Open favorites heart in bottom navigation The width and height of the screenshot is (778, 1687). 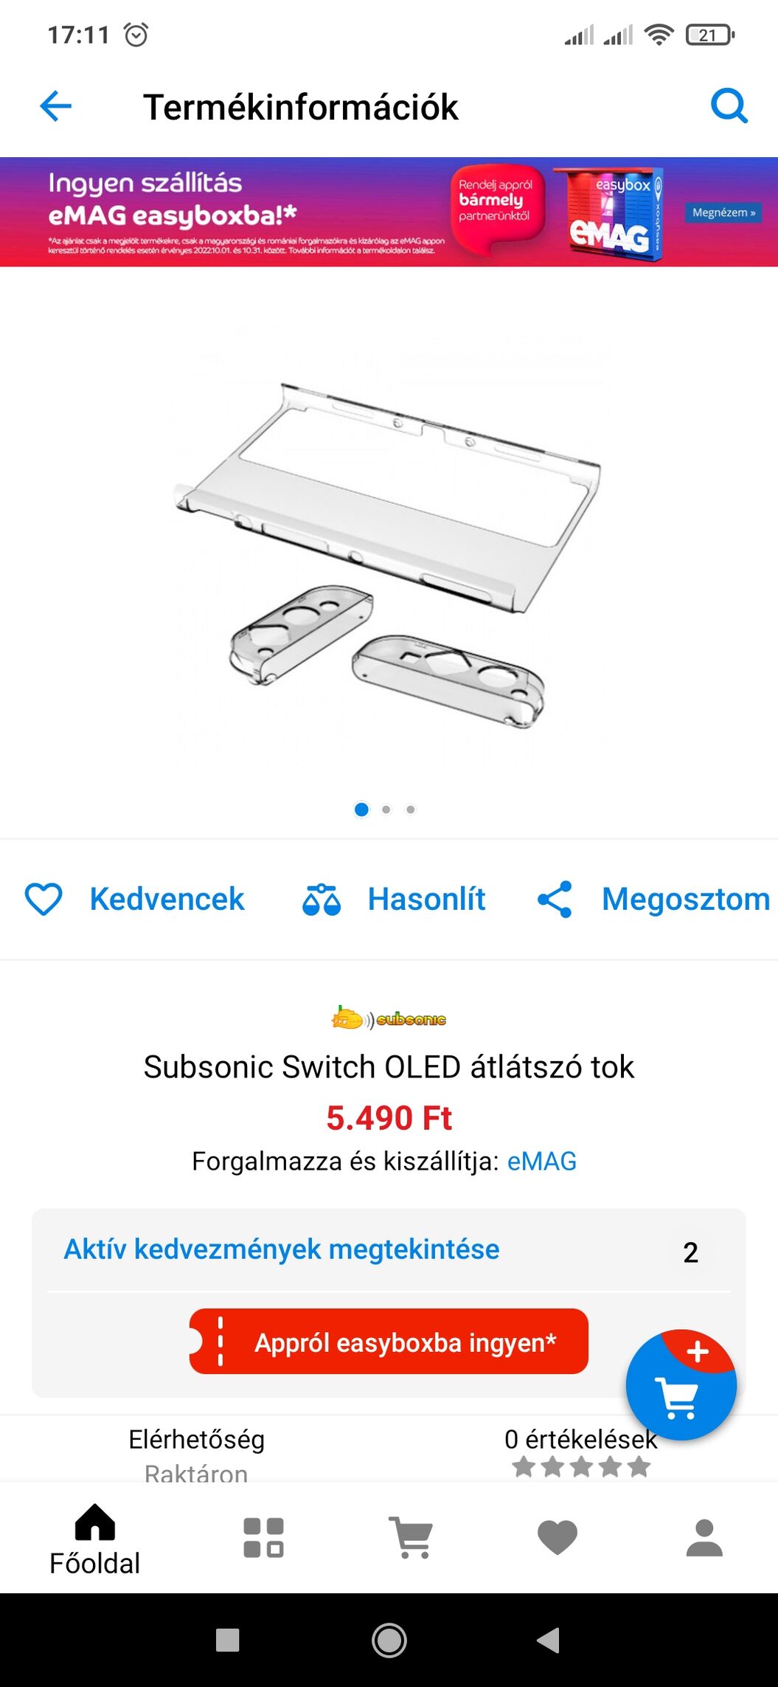coord(558,1538)
